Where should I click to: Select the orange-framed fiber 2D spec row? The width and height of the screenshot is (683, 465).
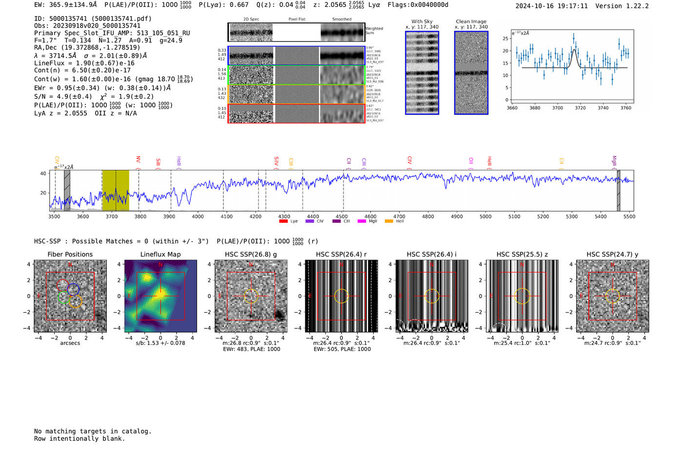point(296,94)
